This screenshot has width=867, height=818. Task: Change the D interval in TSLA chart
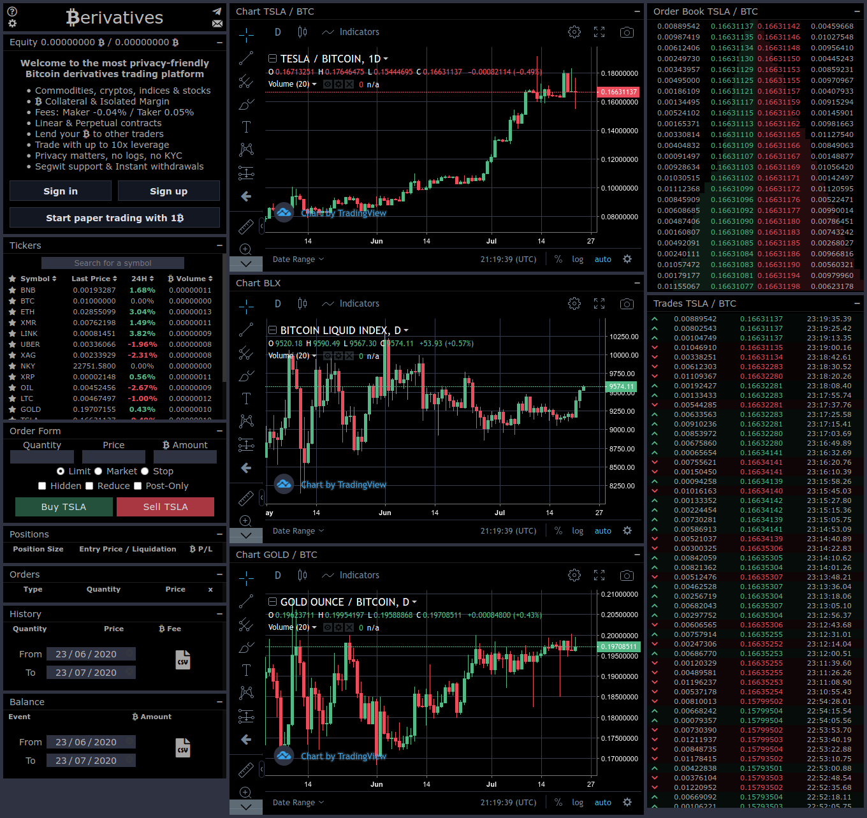tap(278, 32)
